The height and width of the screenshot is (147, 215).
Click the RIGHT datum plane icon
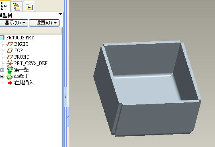10,44
